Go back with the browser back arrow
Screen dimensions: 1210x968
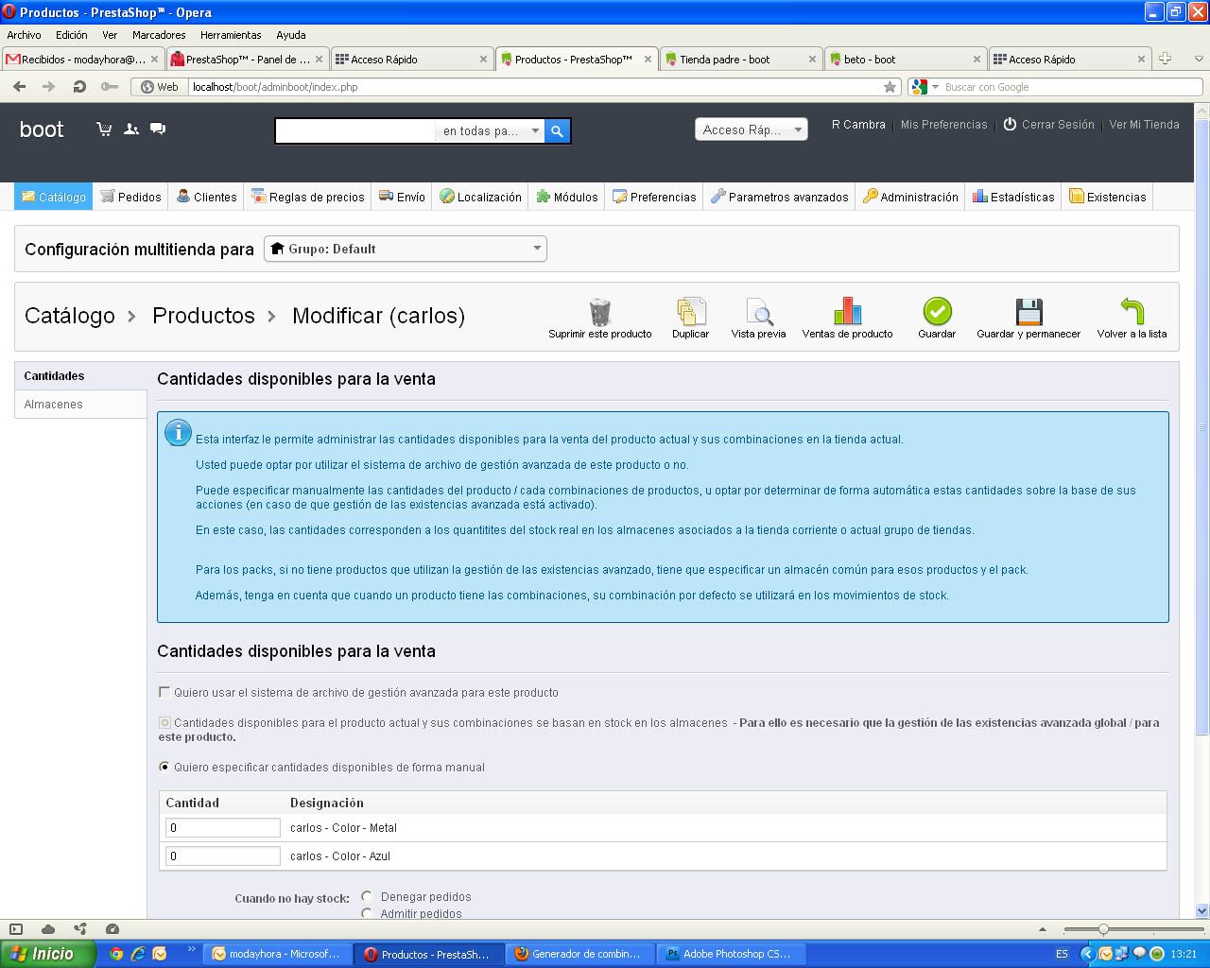(x=20, y=86)
